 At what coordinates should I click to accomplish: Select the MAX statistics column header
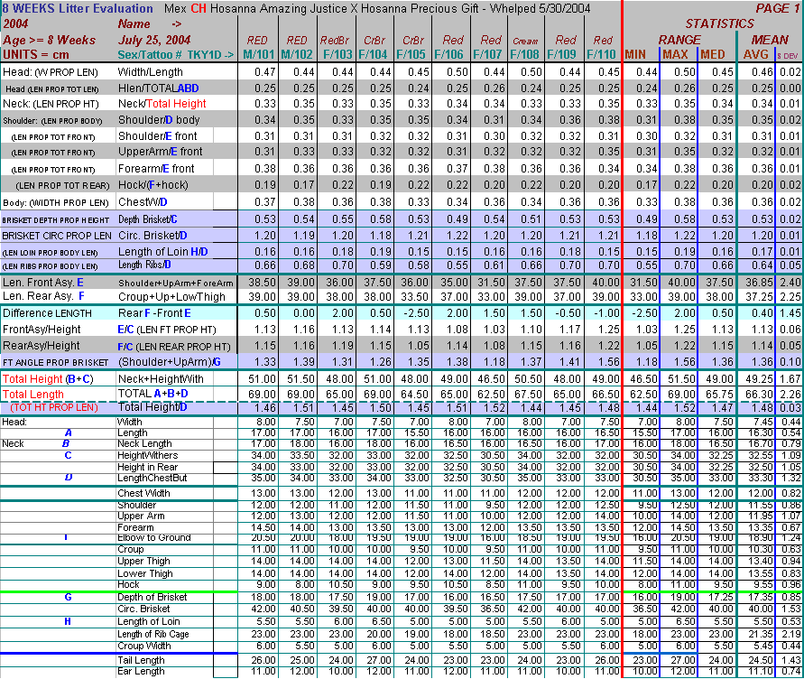[x=674, y=54]
